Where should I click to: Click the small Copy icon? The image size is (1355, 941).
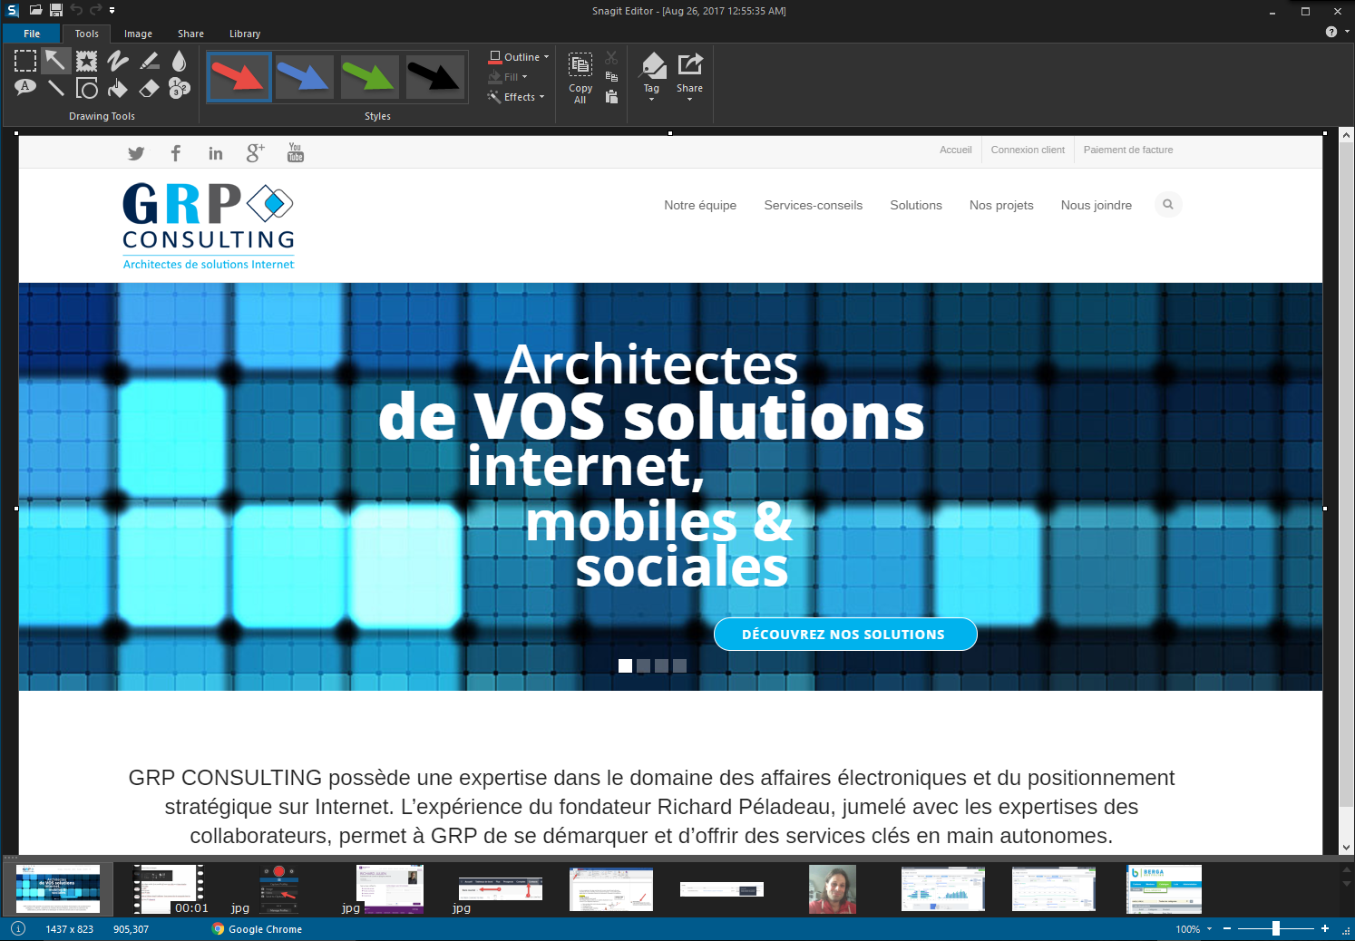(611, 77)
